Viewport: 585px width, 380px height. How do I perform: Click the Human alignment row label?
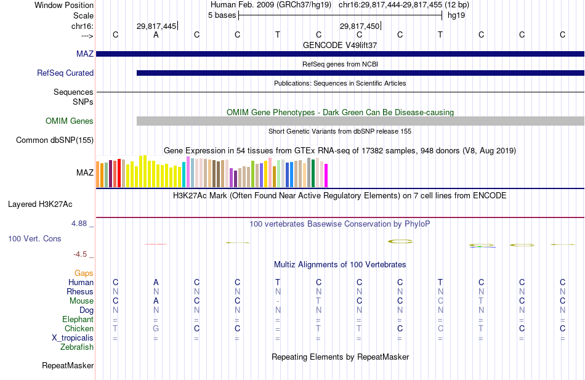[x=81, y=283]
